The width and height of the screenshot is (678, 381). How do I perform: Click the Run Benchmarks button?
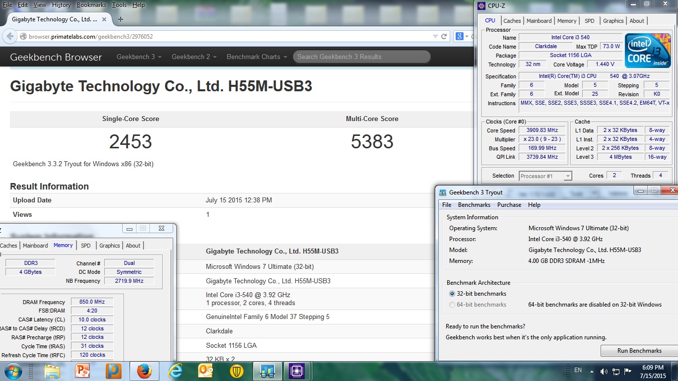(639, 351)
